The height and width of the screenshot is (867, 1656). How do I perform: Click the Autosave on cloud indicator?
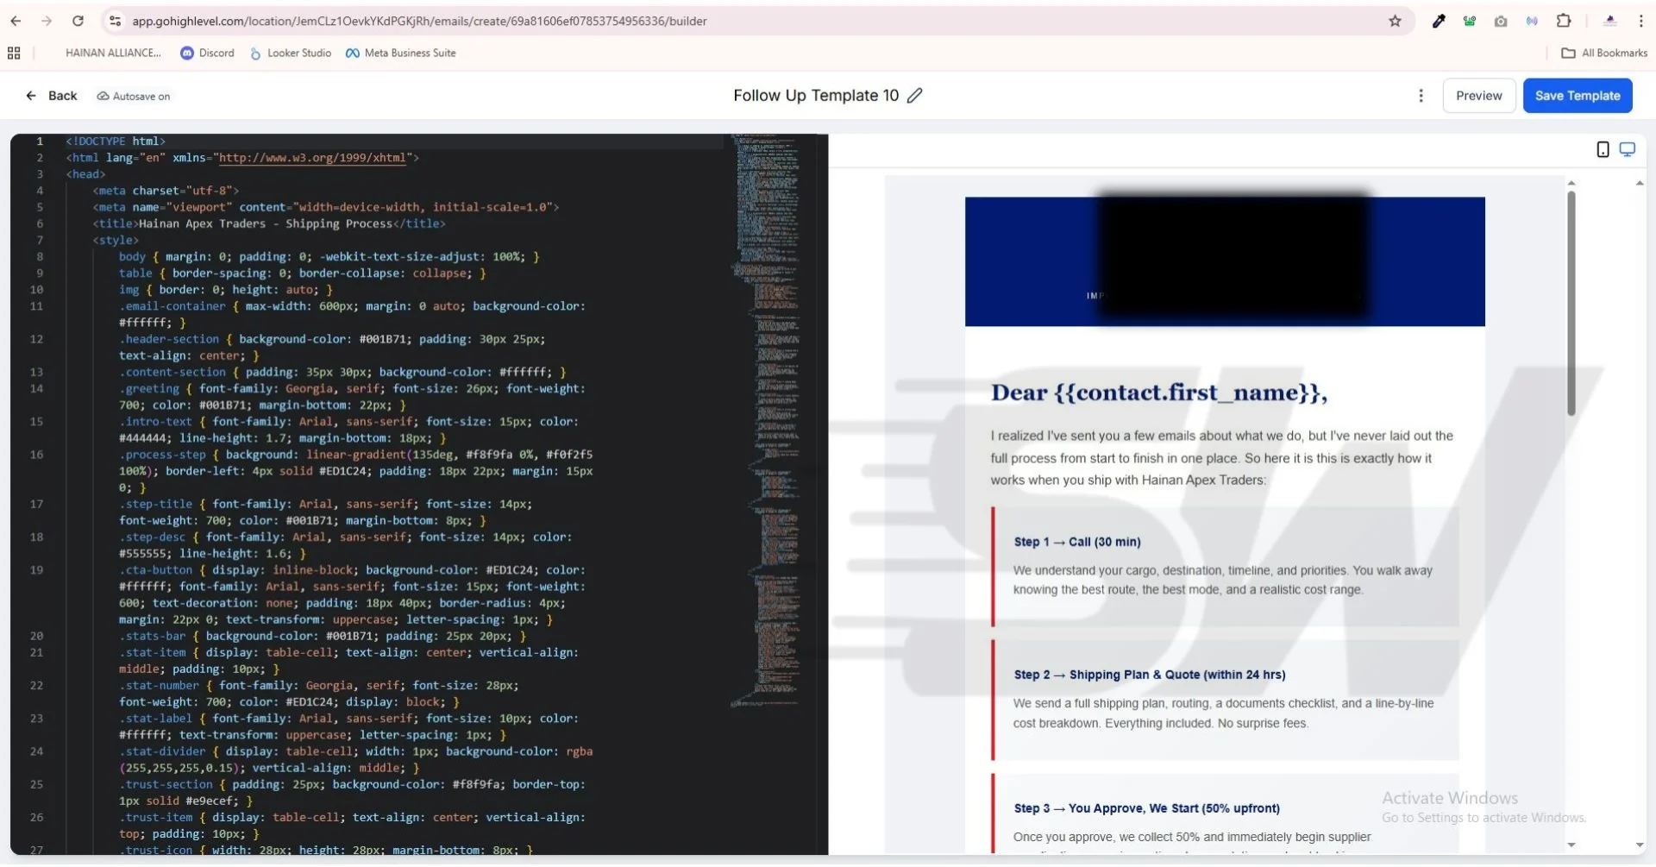click(134, 97)
